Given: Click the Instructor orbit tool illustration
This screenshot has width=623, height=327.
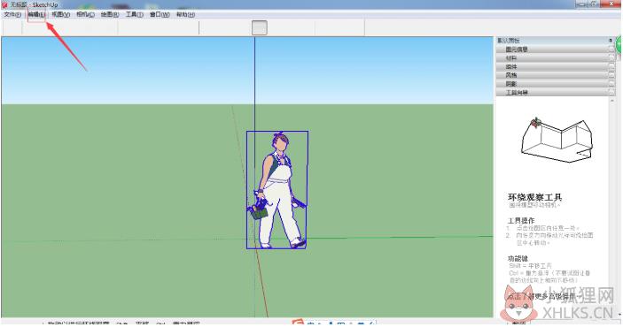Looking at the screenshot, I should [557, 141].
